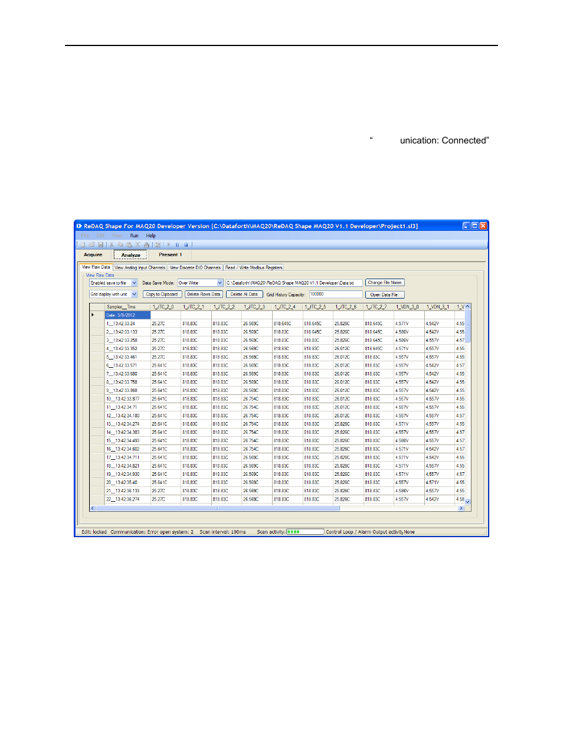Image resolution: width=563 pixels, height=729 pixels.
Task: Close the ReDAQ Shape window
Action: 483,225
